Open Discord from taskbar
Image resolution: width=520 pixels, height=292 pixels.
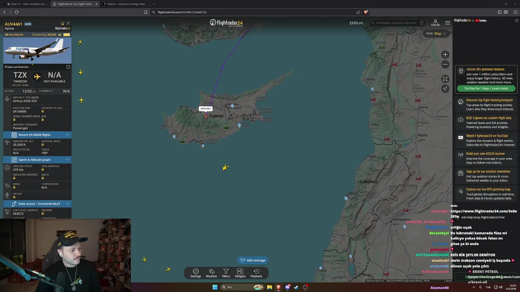click(x=288, y=287)
